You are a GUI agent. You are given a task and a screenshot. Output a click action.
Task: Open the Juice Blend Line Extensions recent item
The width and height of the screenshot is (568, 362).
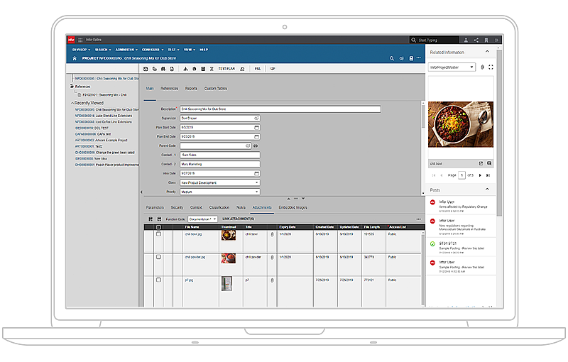click(104, 116)
